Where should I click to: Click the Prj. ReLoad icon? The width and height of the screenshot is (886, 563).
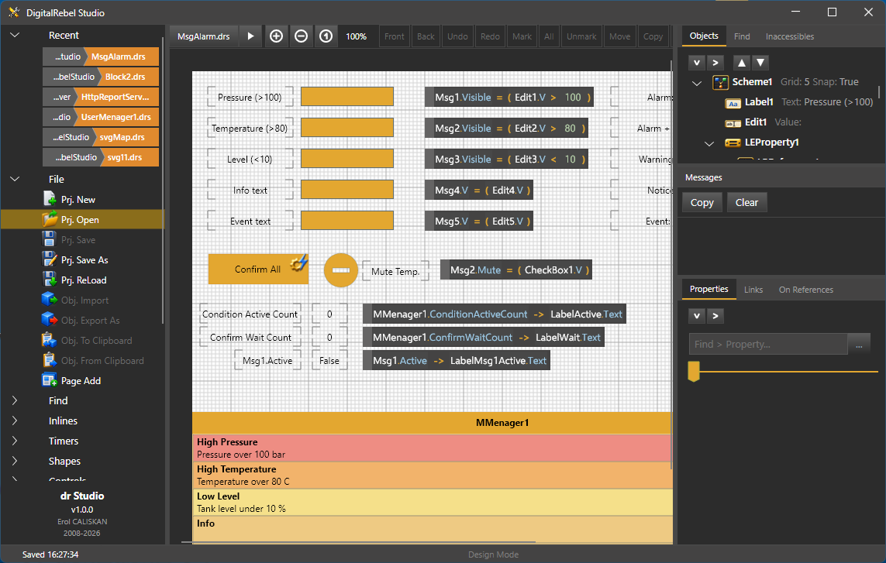pos(50,280)
